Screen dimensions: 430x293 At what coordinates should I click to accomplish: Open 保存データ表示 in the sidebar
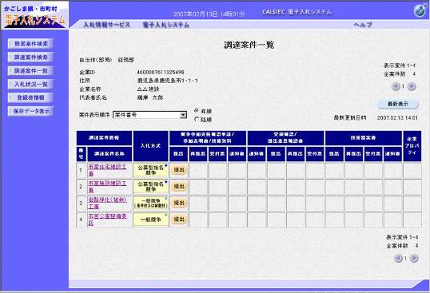point(30,111)
